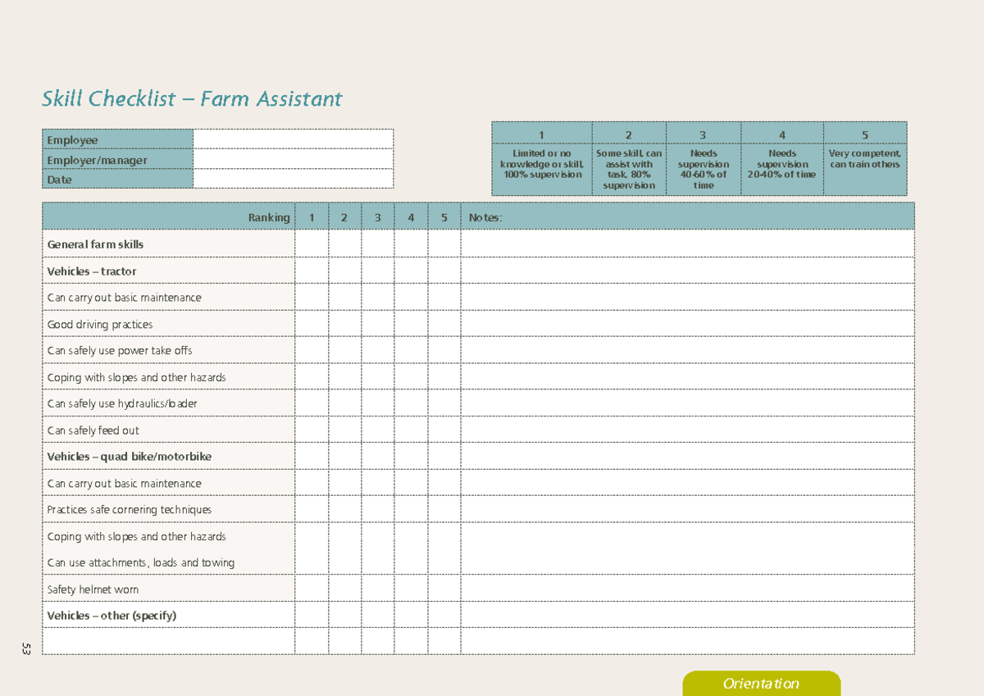
Task: Click the page number 53 label
Action: pyautogui.click(x=25, y=650)
